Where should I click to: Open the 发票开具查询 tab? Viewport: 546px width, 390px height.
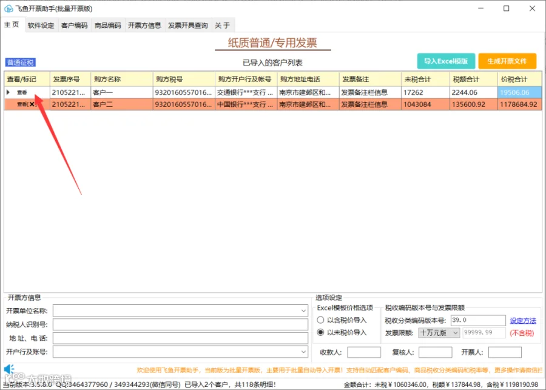pyautogui.click(x=187, y=26)
